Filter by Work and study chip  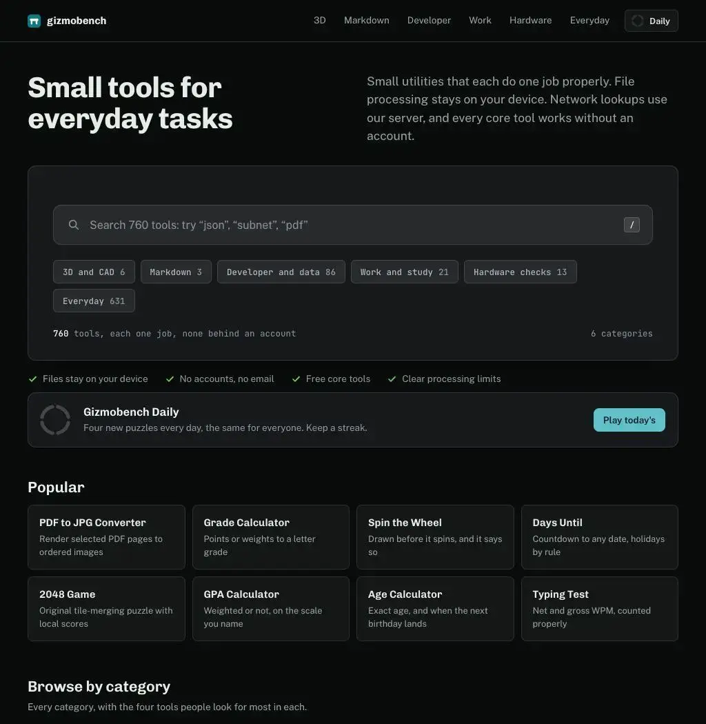405,272
